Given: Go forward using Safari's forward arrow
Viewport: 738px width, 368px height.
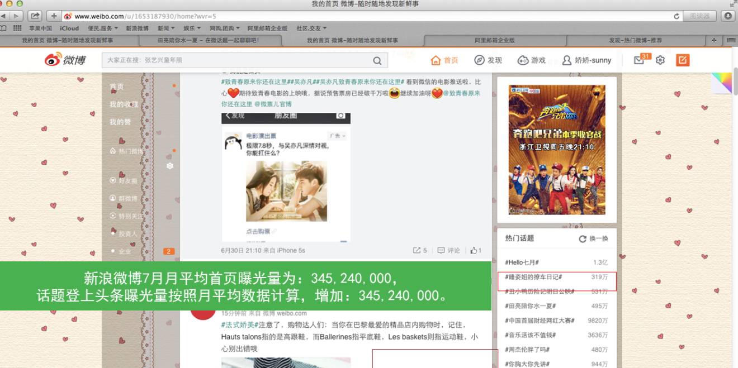Looking at the screenshot, I should point(17,16).
